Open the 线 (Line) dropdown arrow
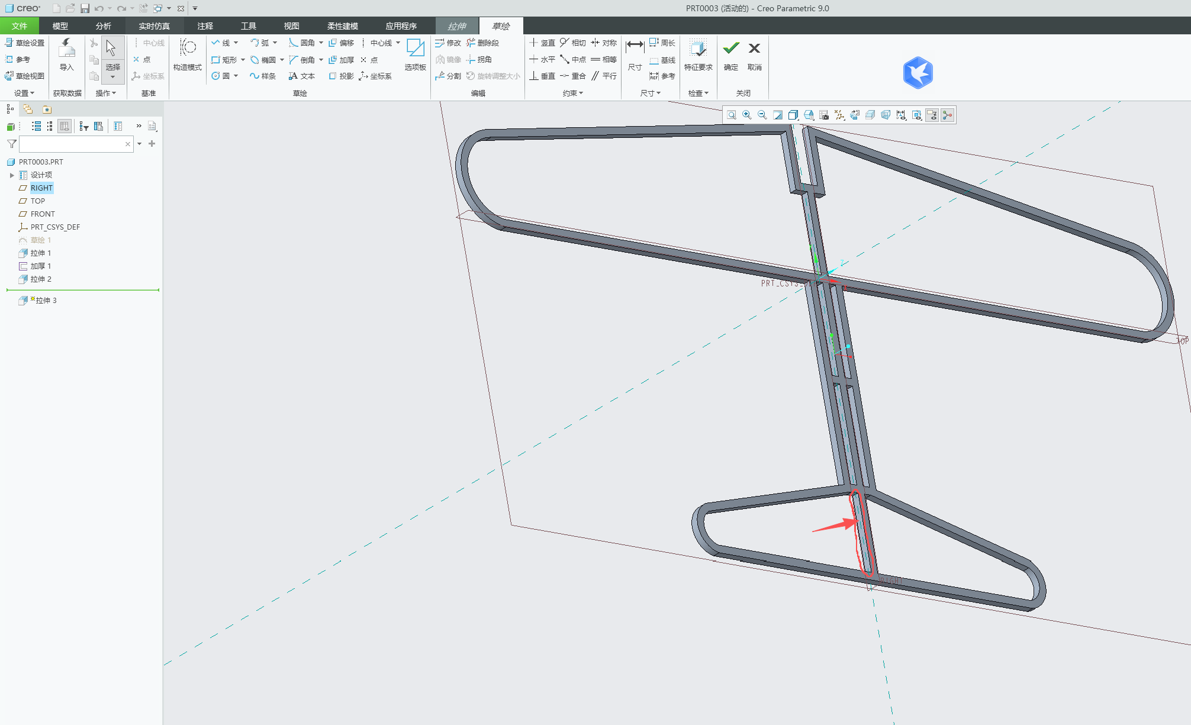The image size is (1191, 725). (236, 43)
